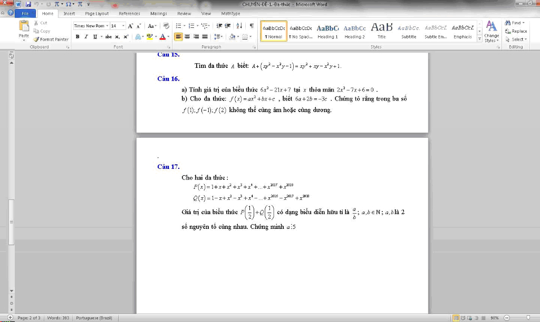Viewport: 540px width, 322px height.
Task: Click the Câu 17. heading text
Action: [x=168, y=167]
